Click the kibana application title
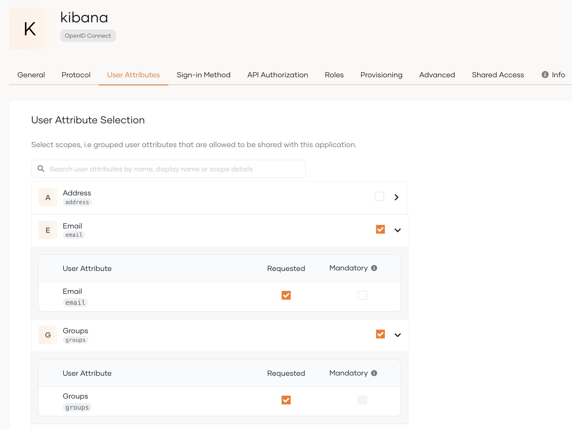The image size is (572, 429). [x=84, y=17]
